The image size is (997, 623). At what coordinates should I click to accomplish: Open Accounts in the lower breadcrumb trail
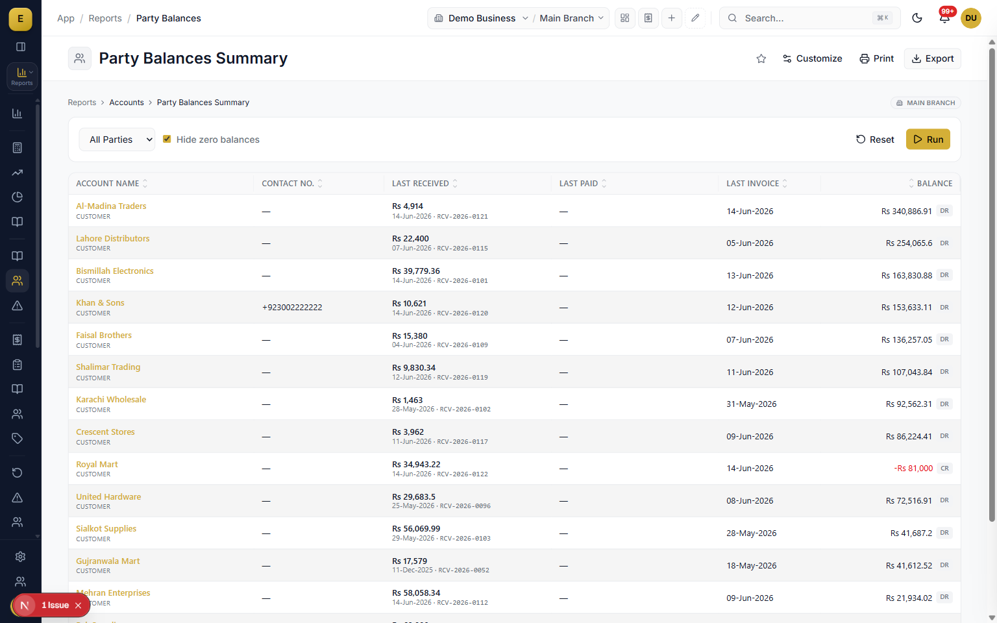127,103
